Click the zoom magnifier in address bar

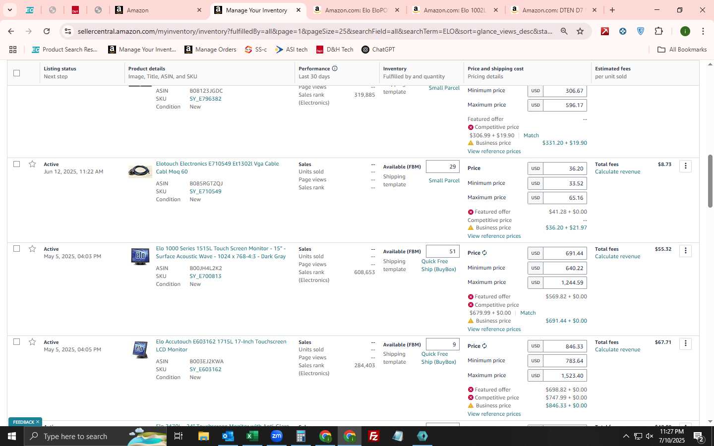point(564,31)
